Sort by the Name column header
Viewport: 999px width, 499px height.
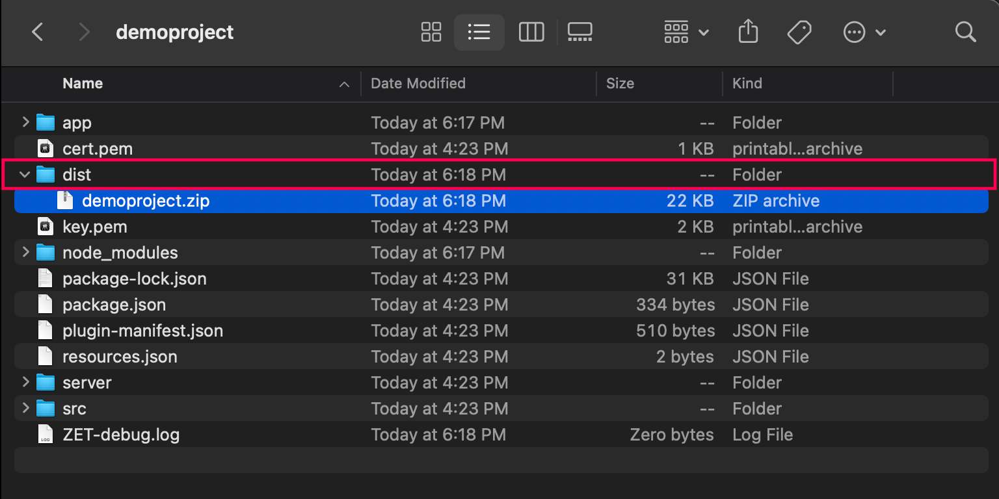[x=83, y=83]
